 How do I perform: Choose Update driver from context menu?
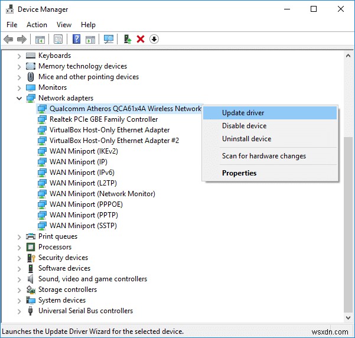(270, 113)
